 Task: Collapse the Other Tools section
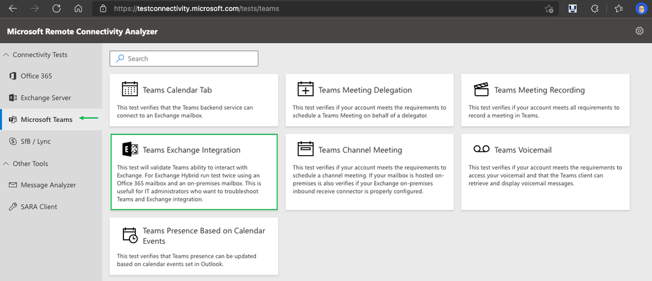coord(6,164)
